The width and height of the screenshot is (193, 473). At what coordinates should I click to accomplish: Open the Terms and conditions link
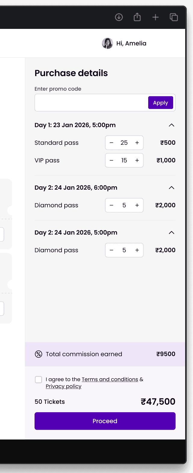click(110, 379)
